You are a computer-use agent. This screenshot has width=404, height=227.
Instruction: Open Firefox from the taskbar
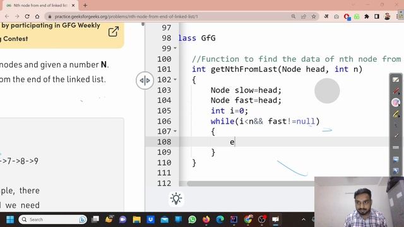[x=206, y=219]
